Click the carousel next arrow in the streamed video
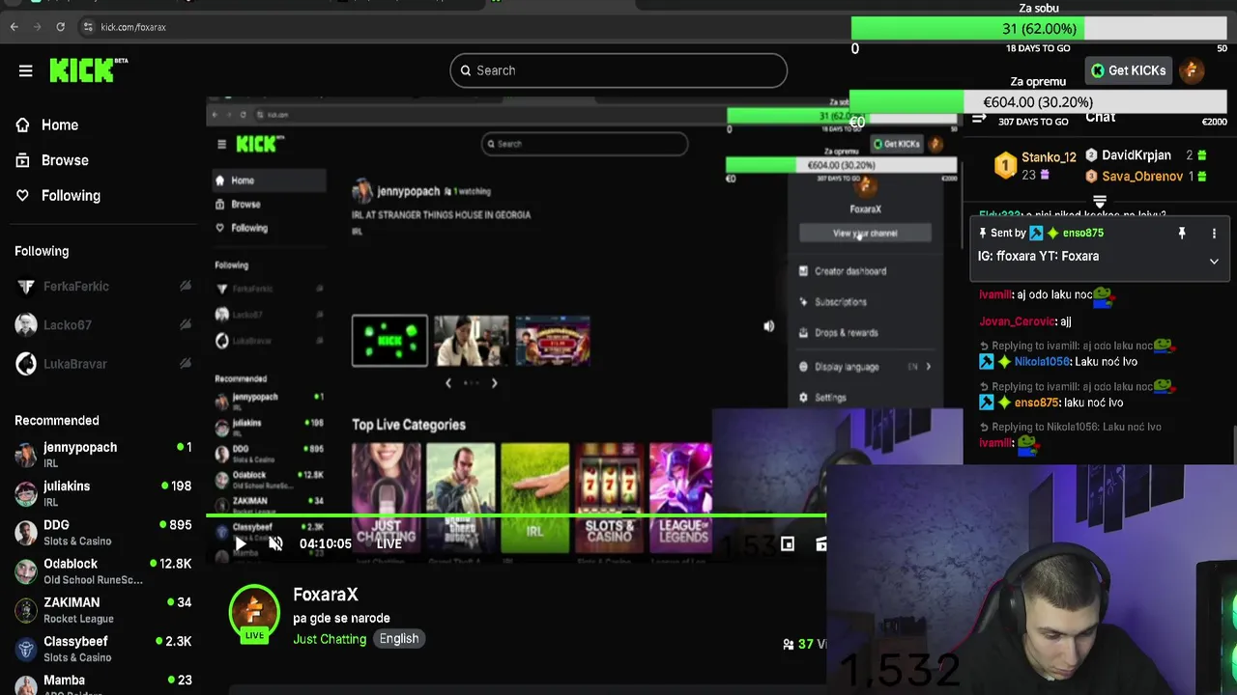The image size is (1237, 695). 494,383
